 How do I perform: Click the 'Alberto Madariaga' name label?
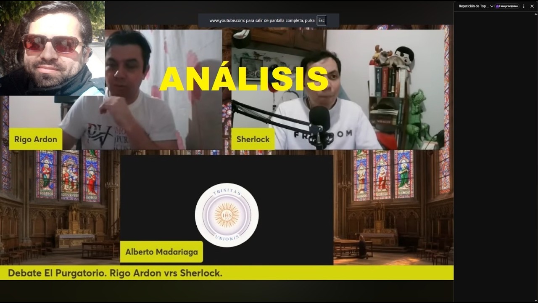pos(161,252)
